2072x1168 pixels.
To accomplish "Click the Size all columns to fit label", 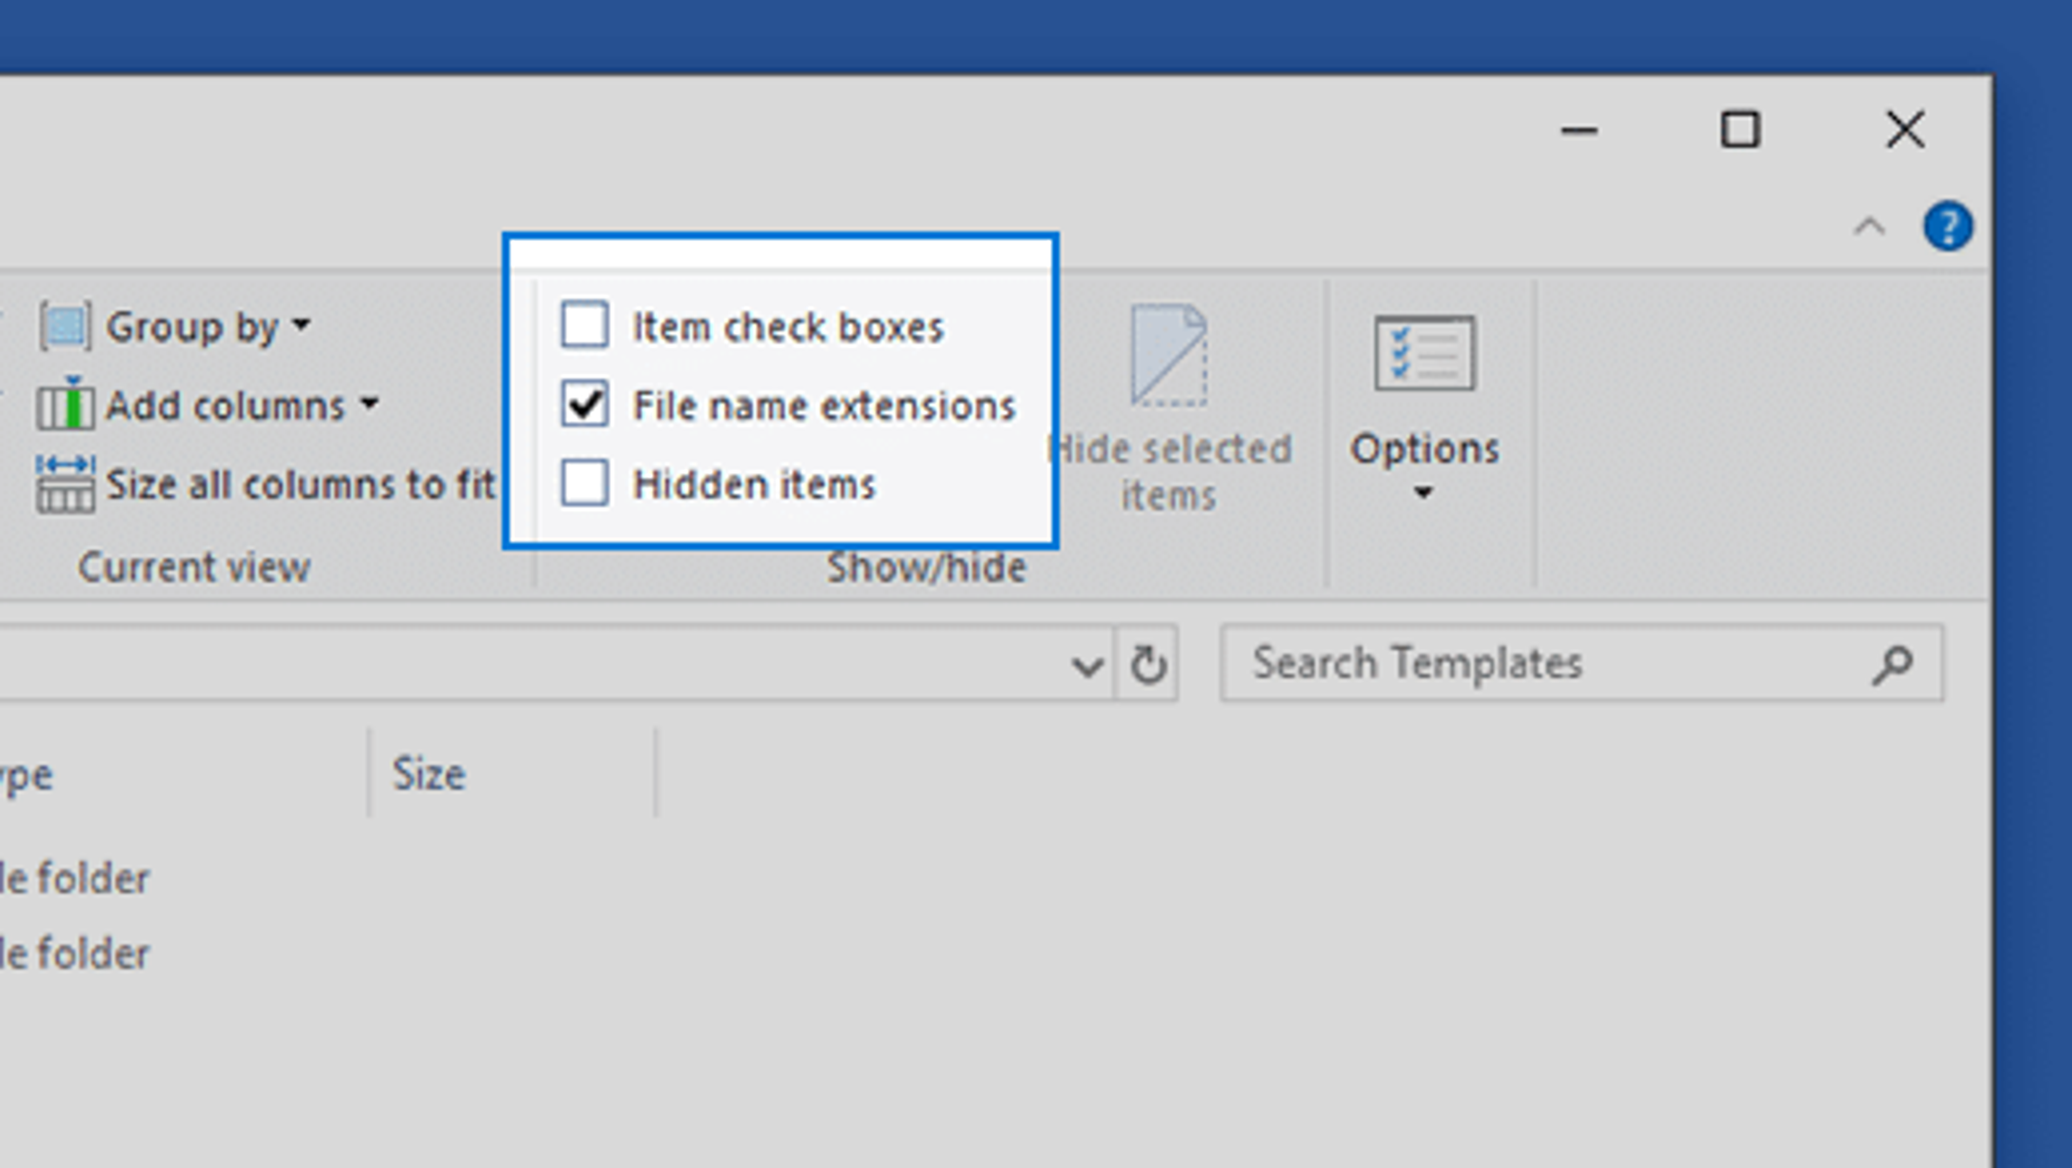I will (x=301, y=484).
